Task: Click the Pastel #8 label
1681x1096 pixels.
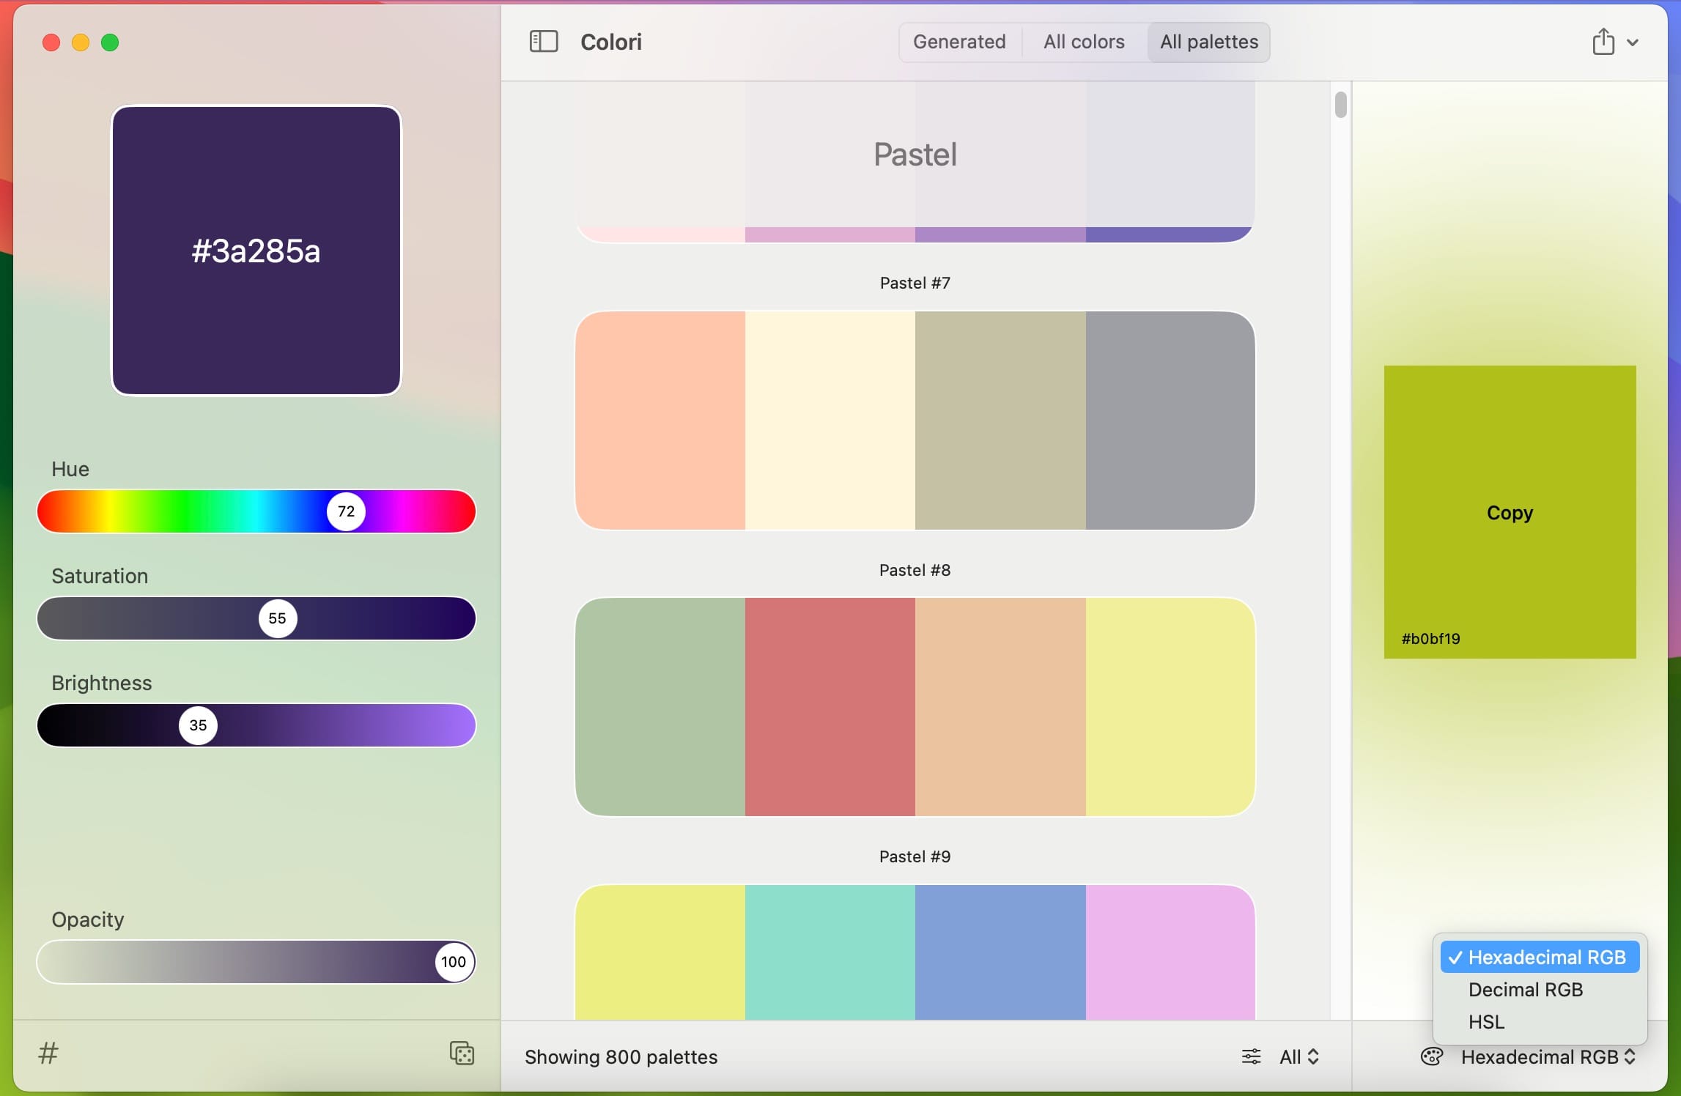Action: [915, 570]
